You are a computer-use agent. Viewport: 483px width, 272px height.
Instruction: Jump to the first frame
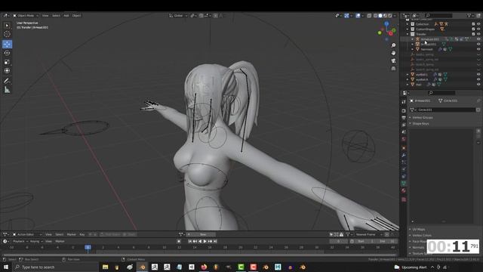pyautogui.click(x=189, y=241)
